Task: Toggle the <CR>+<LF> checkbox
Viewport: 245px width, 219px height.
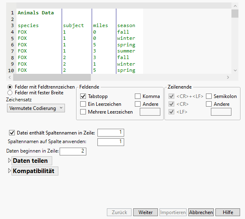Action: pyautogui.click(x=171, y=96)
